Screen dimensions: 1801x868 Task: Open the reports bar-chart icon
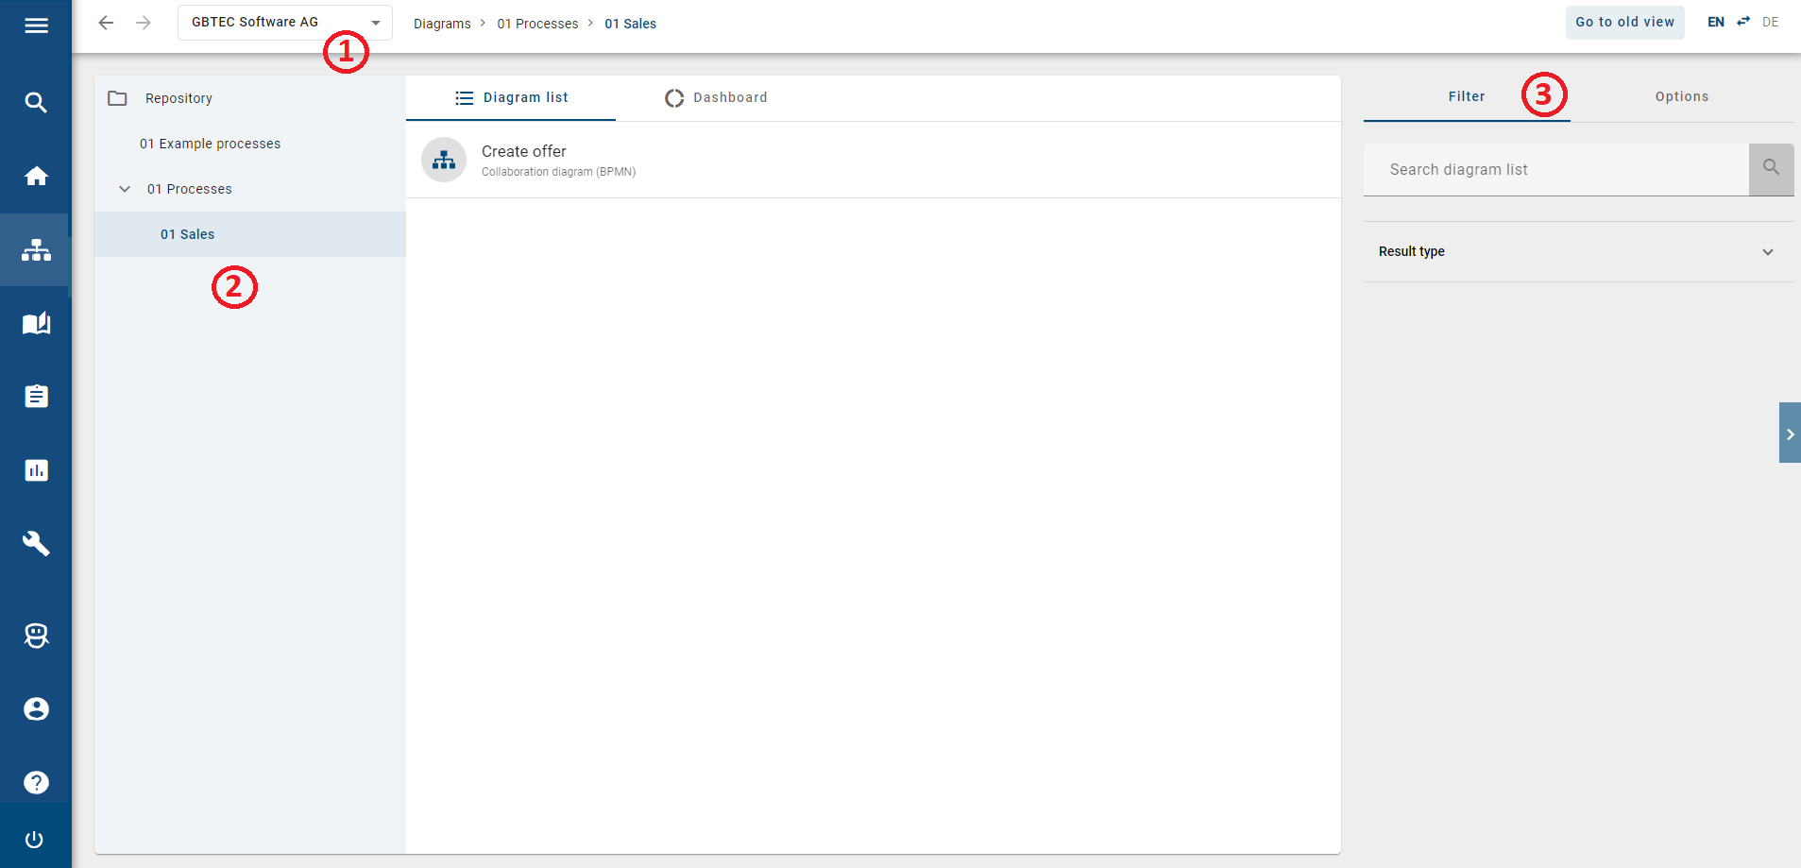[x=36, y=469]
